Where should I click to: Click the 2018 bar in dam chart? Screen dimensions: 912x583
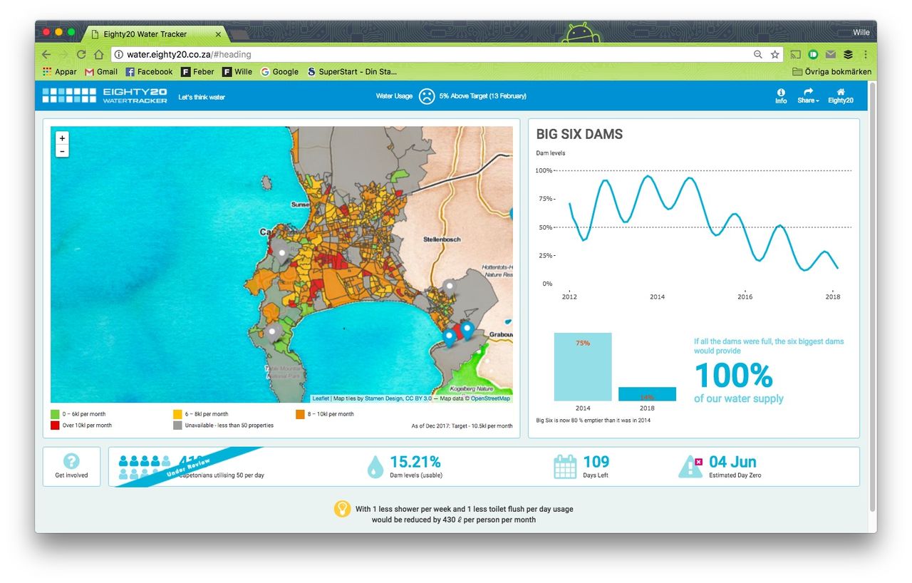click(647, 394)
